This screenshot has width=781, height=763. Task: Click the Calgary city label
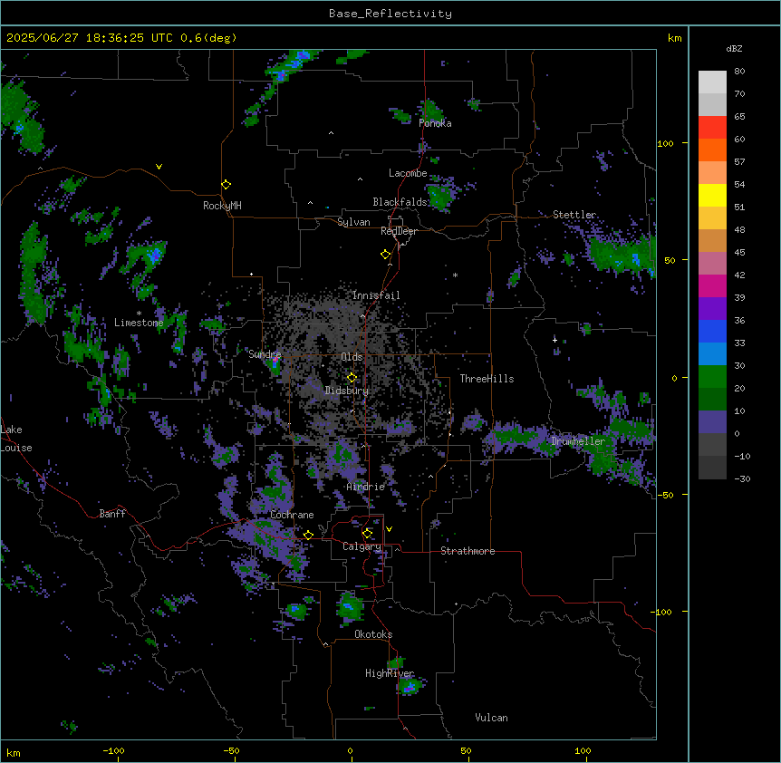tap(362, 546)
